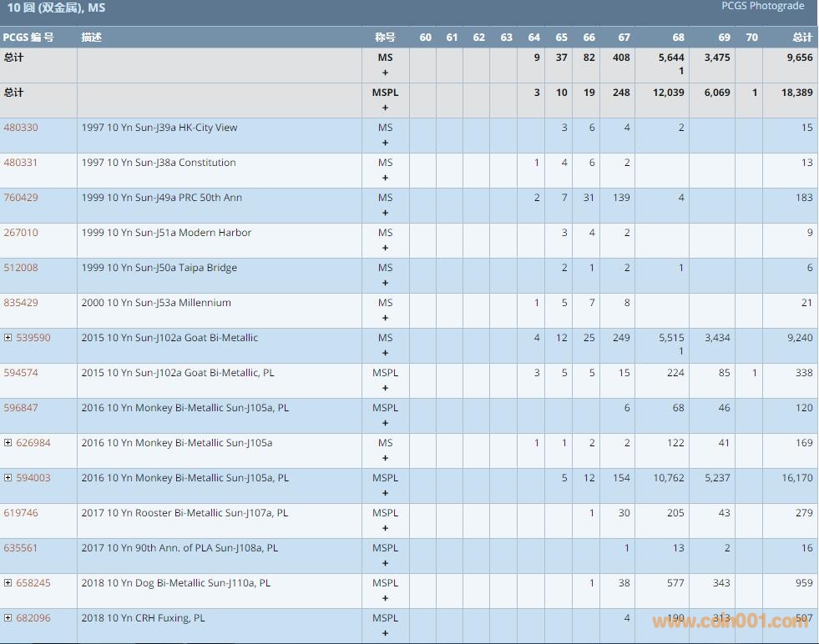Open 594574 Goat Bi-Metallic PL entry
The height and width of the screenshot is (644, 819).
click(x=21, y=373)
